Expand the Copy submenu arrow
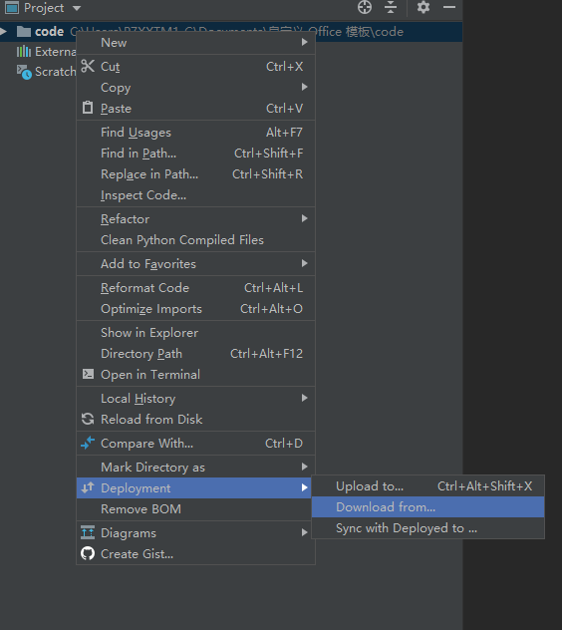 (x=305, y=87)
